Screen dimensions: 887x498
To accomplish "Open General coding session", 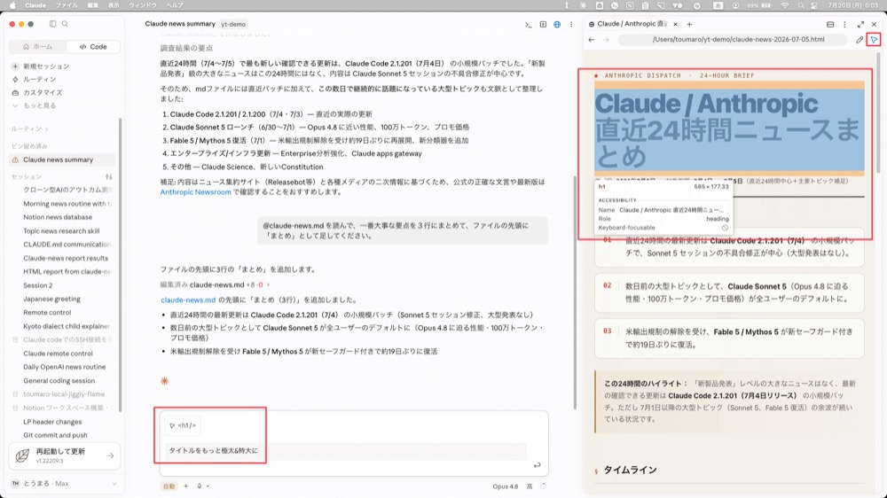I will pos(59,380).
